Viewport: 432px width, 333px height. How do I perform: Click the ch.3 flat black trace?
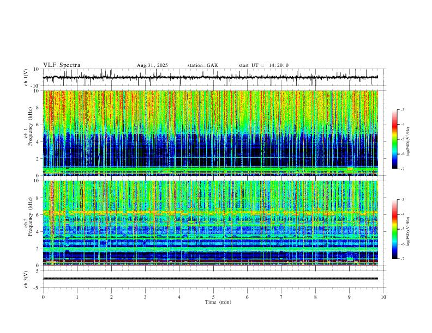point(211,279)
